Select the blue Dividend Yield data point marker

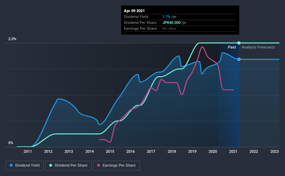click(239, 59)
